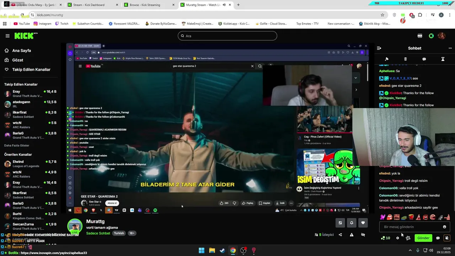This screenshot has width=455, height=256.
Task: Click the pink purple emote in quick emotes
Action: coord(382,217)
